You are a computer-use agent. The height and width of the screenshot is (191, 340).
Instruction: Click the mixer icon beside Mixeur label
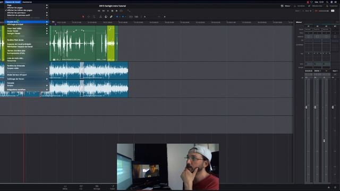(x=282, y=6)
